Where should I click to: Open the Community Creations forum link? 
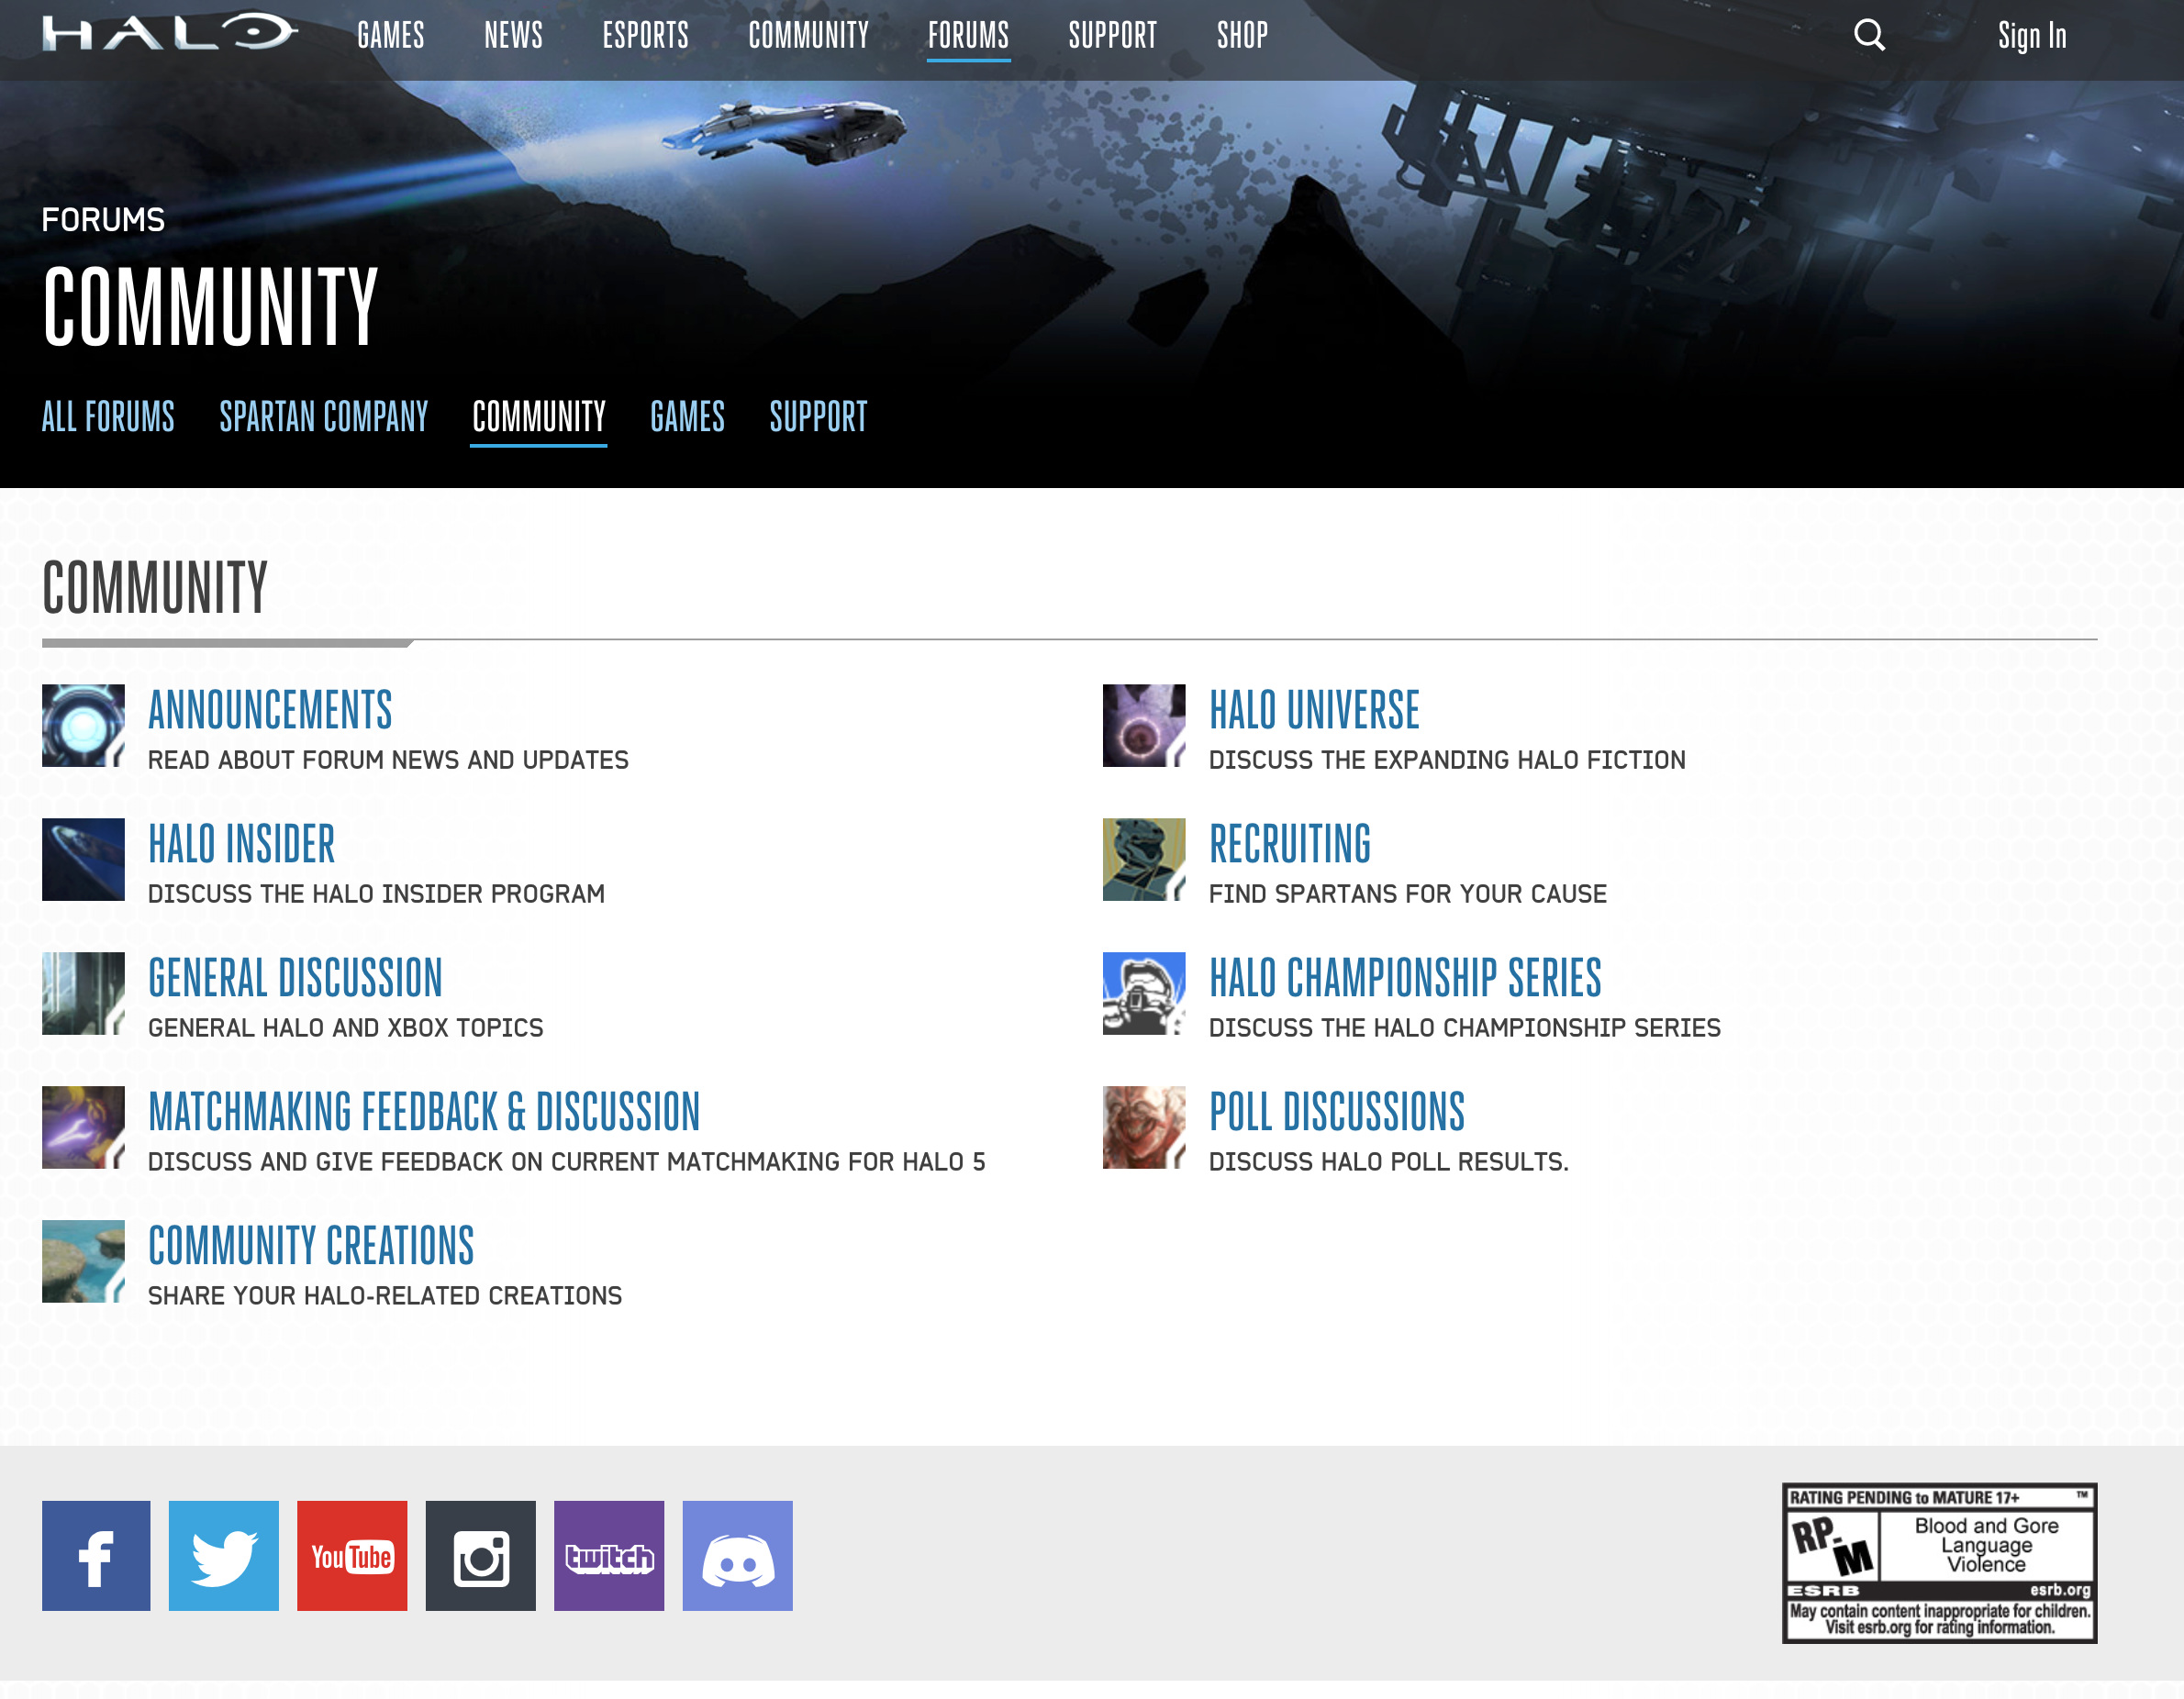click(311, 1246)
